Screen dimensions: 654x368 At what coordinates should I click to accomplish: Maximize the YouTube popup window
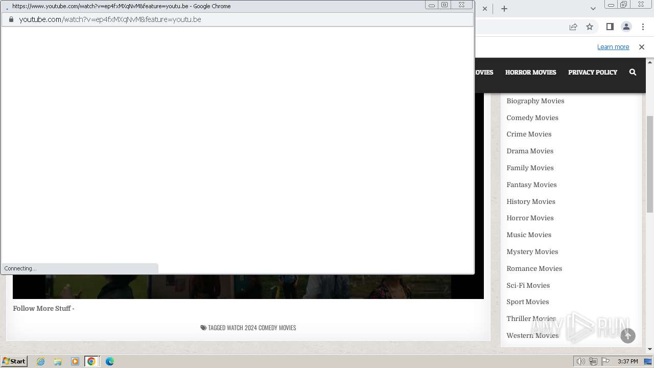pos(445,5)
